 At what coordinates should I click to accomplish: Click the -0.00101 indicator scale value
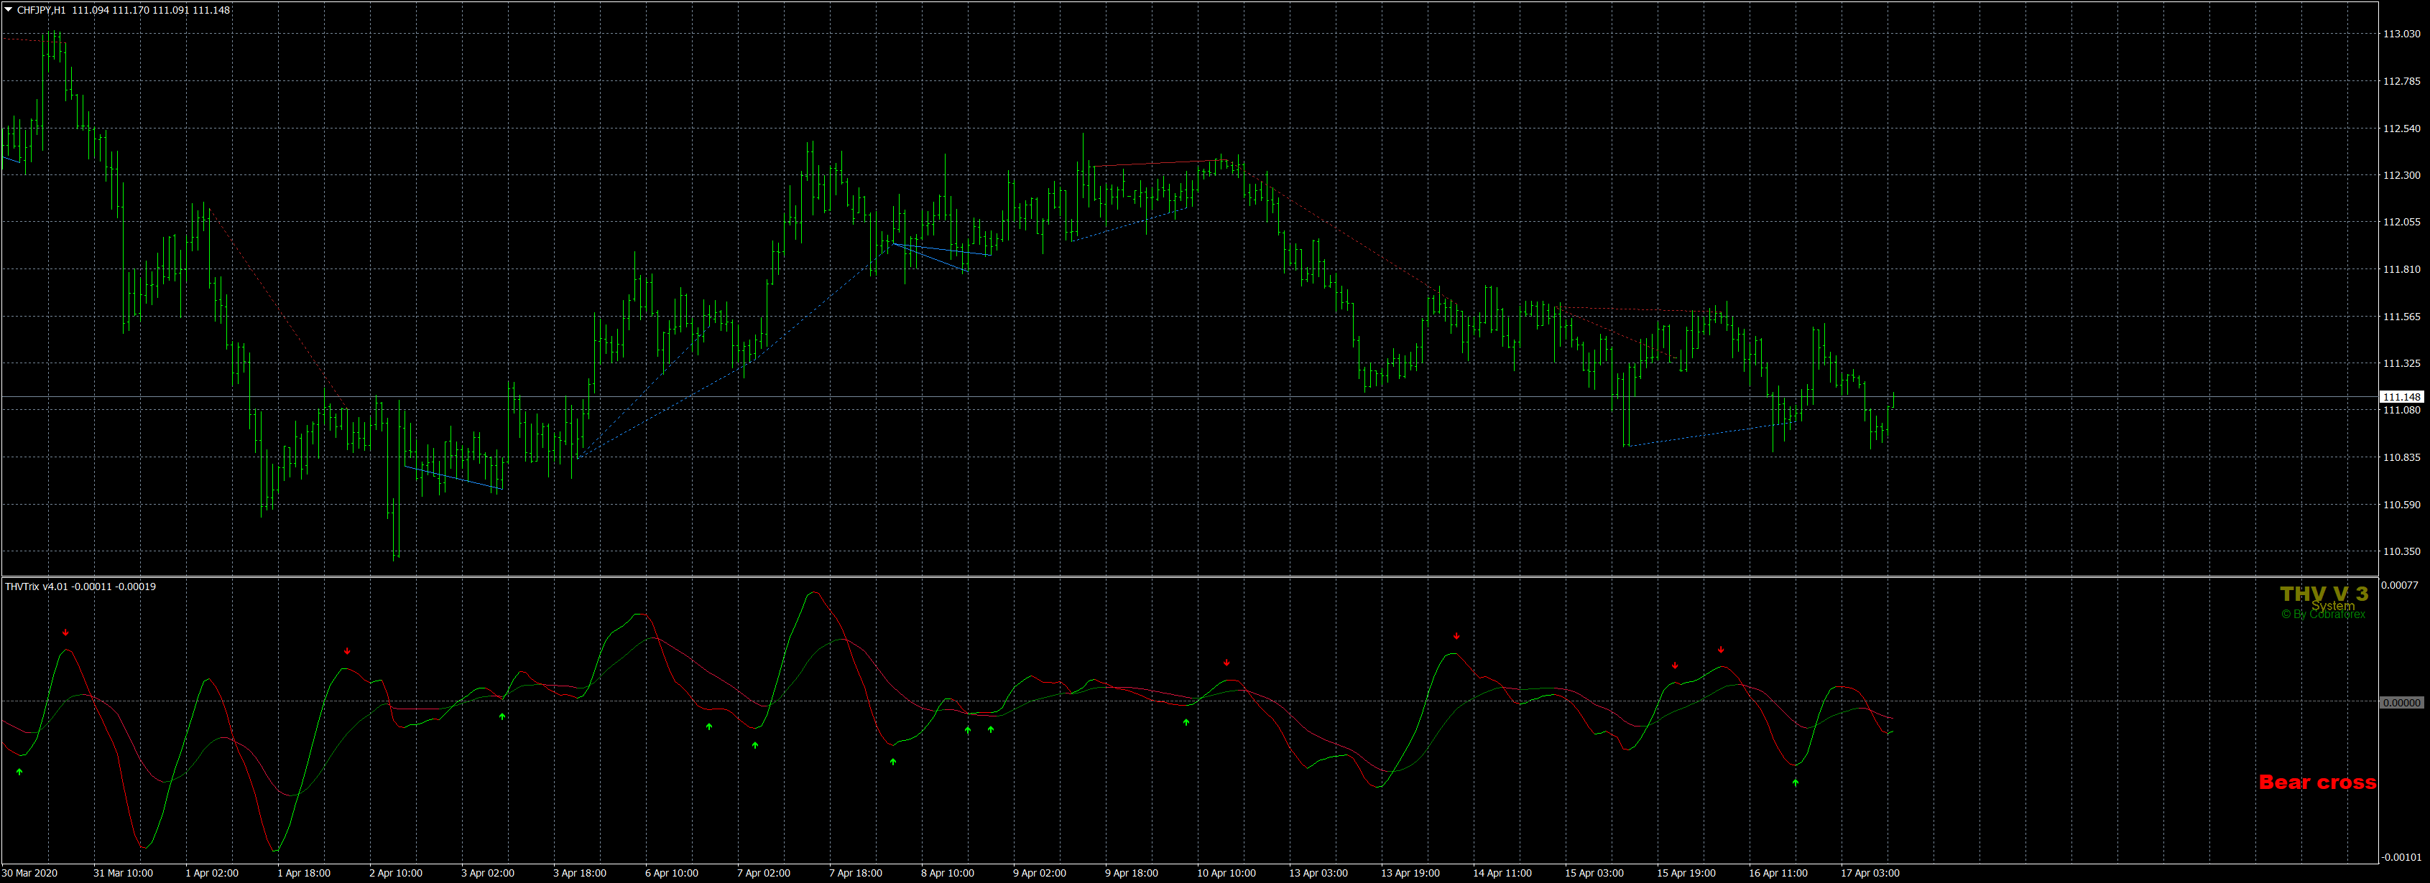point(2401,856)
